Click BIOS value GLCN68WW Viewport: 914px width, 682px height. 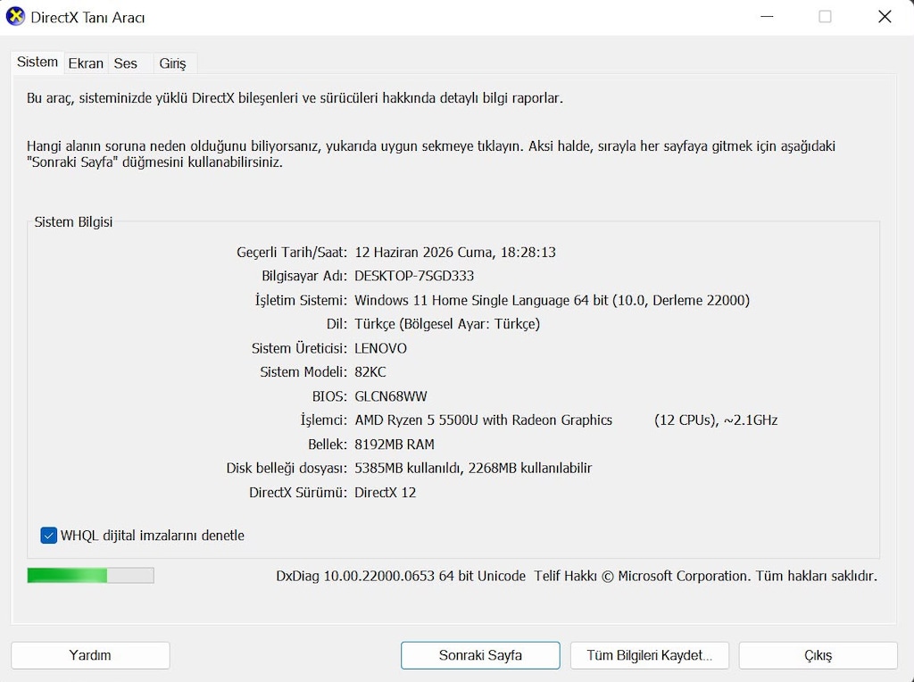coord(391,396)
